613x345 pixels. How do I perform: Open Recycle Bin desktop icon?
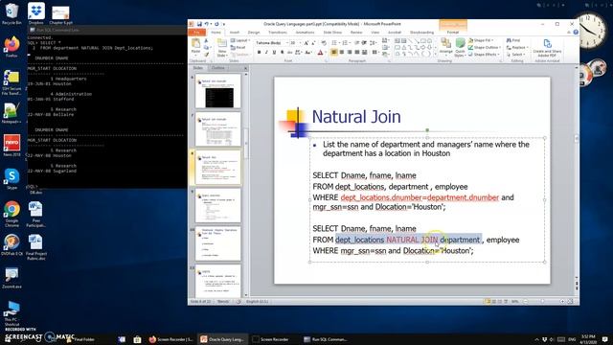[11, 13]
